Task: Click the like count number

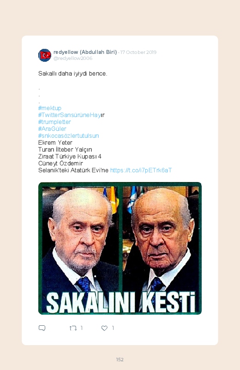Action: tap(113, 328)
